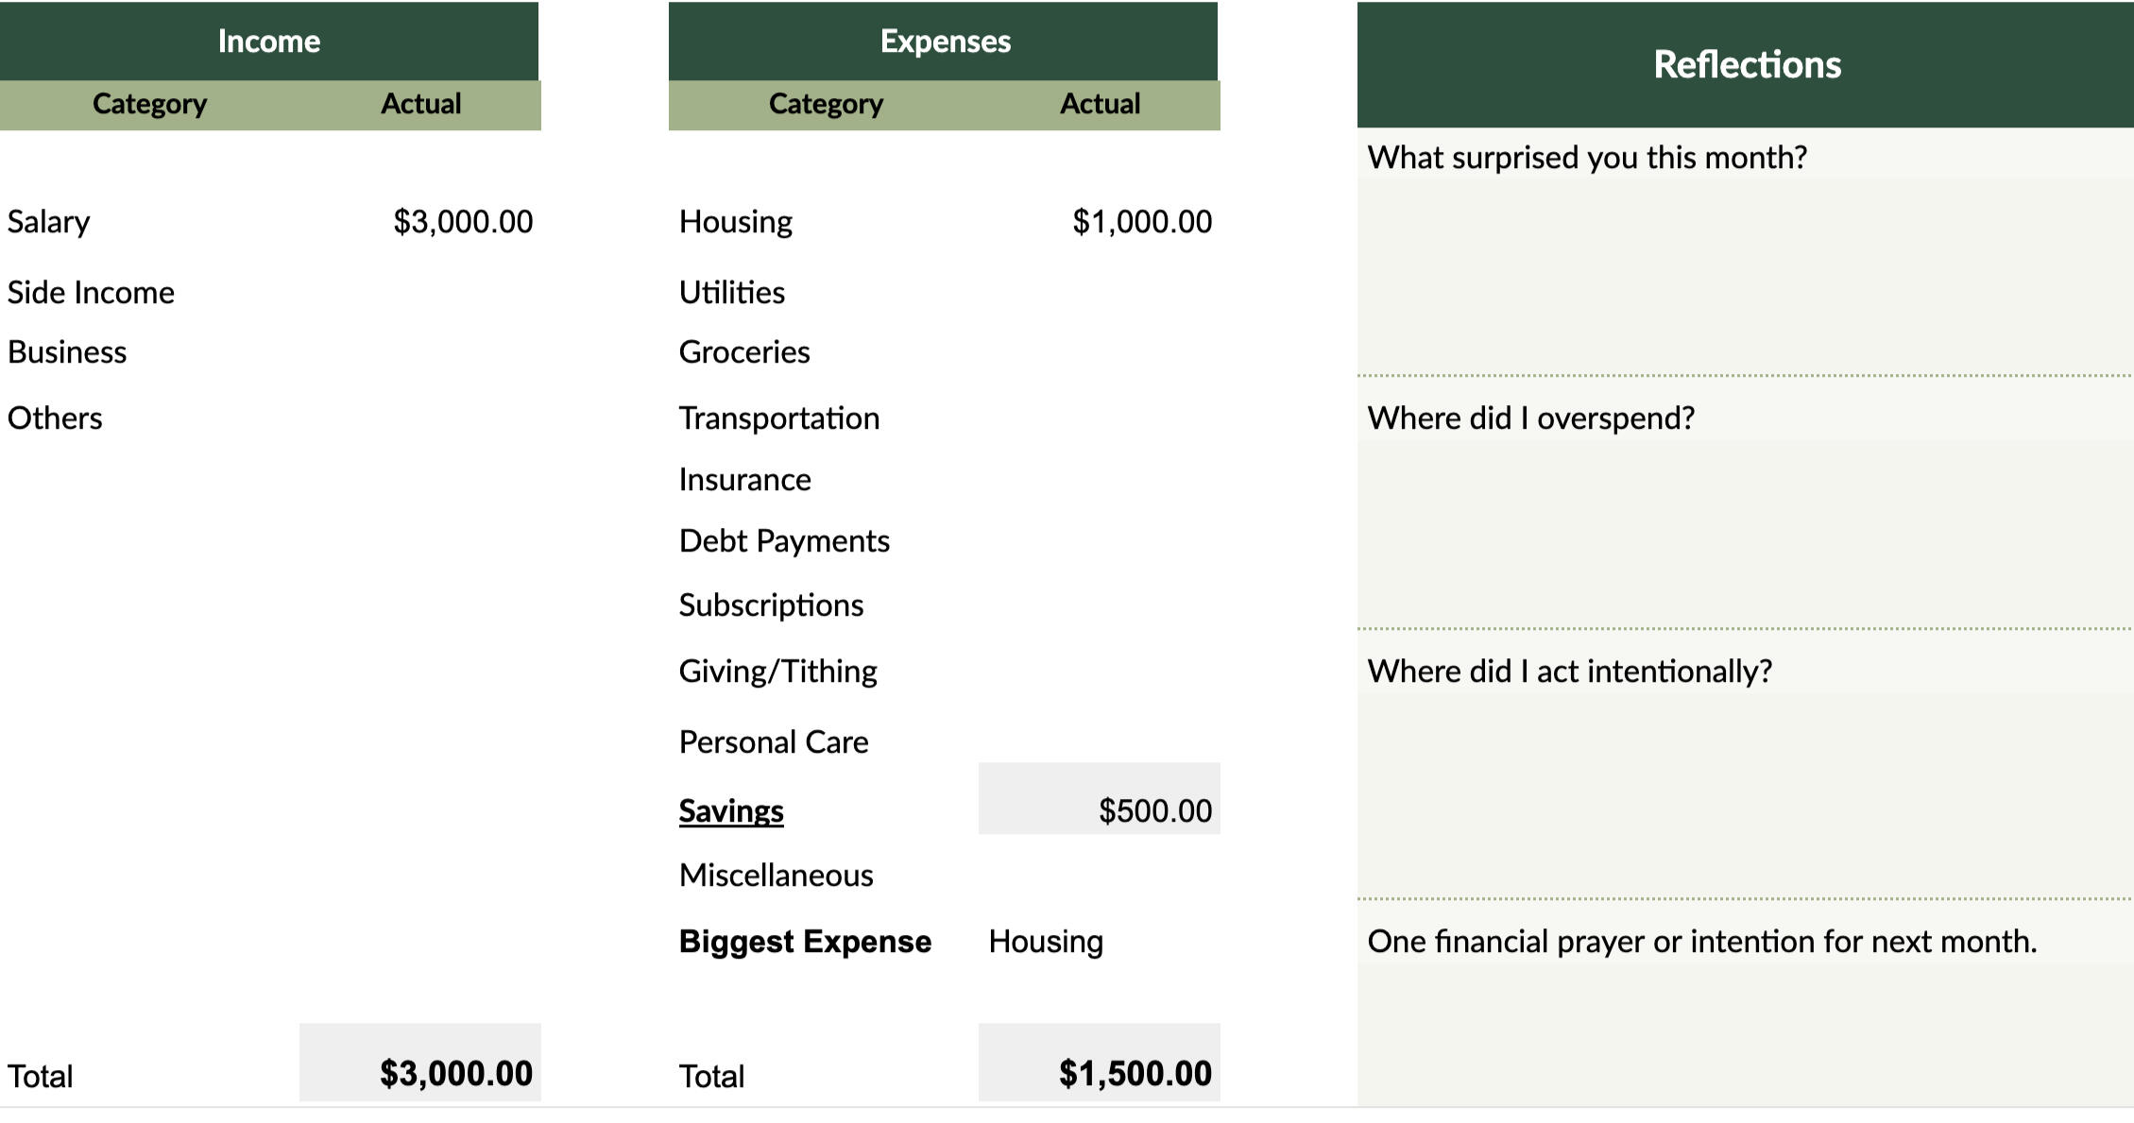Select the Groceries category cell
The width and height of the screenshot is (2134, 1123).
click(x=744, y=352)
